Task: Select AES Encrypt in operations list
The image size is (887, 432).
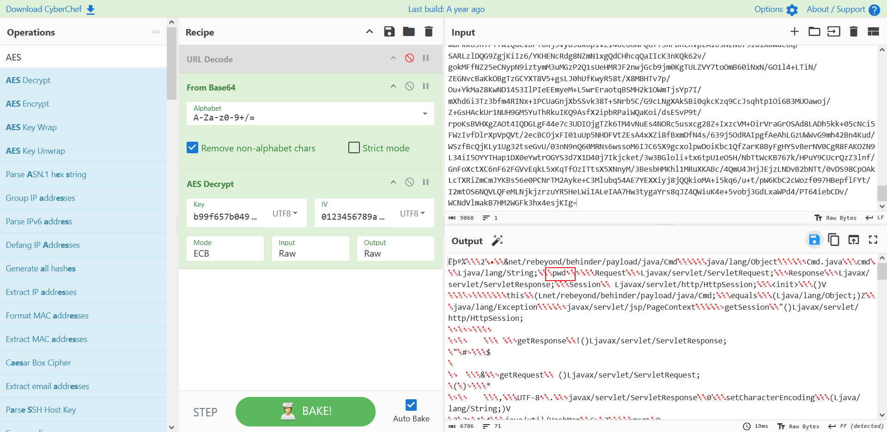Action: pyautogui.click(x=83, y=104)
